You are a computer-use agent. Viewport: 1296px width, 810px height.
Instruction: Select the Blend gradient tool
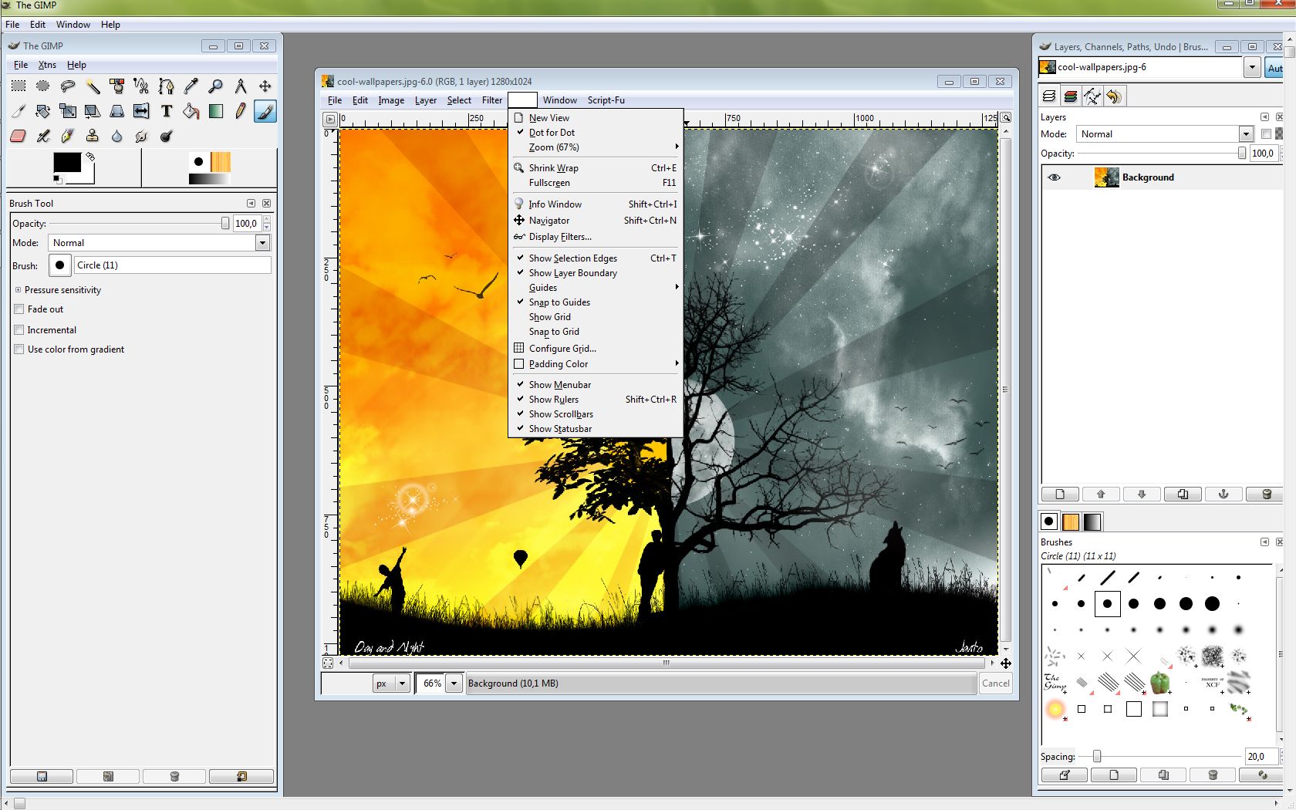[x=216, y=111]
